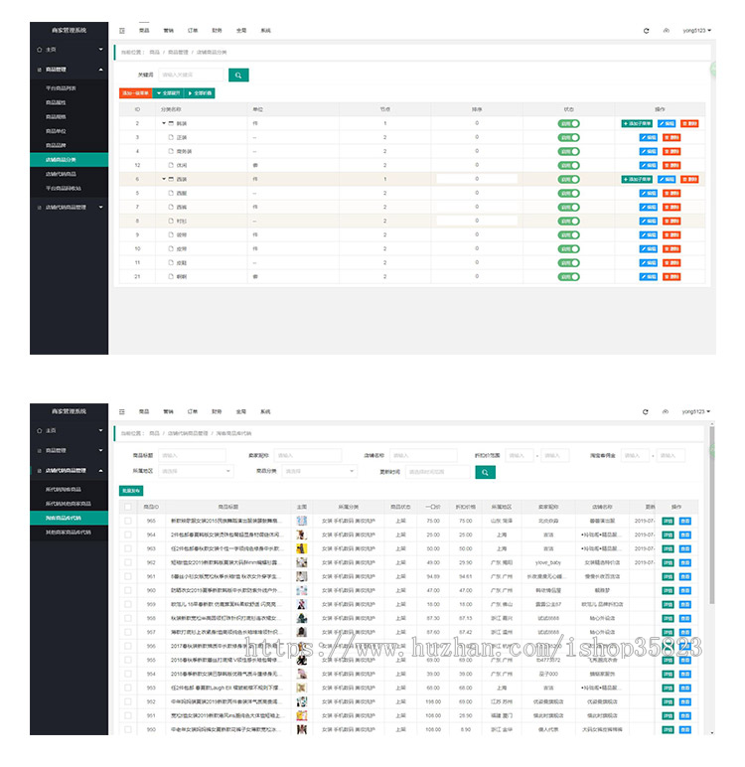Click blue view button for product 960

(685, 590)
